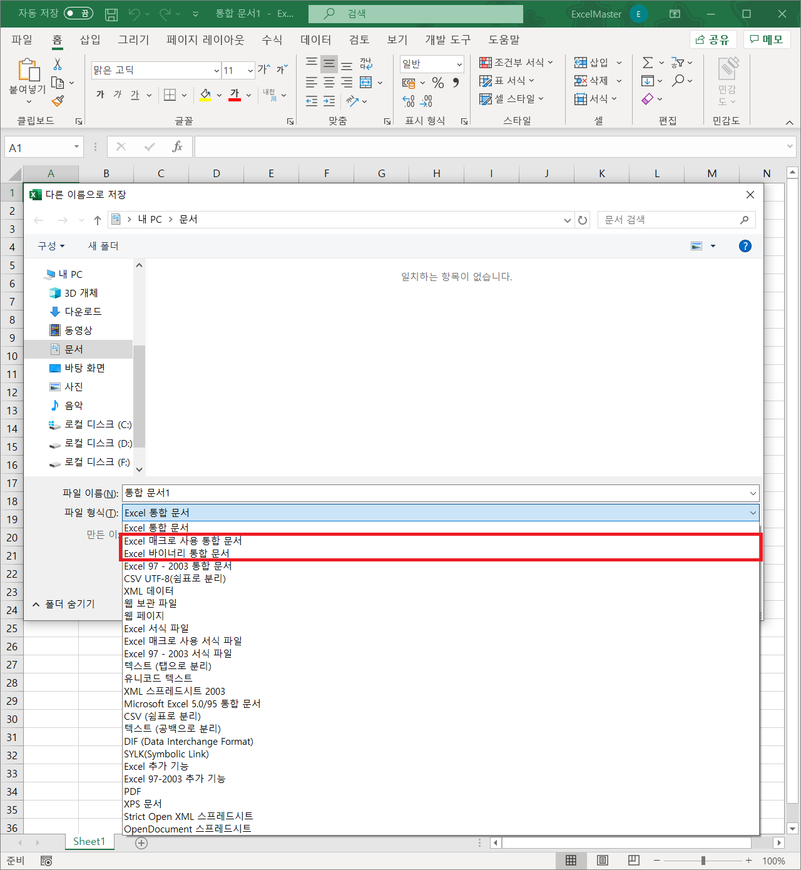Expand the Name Box dropdown
The width and height of the screenshot is (801, 870).
tap(76, 147)
